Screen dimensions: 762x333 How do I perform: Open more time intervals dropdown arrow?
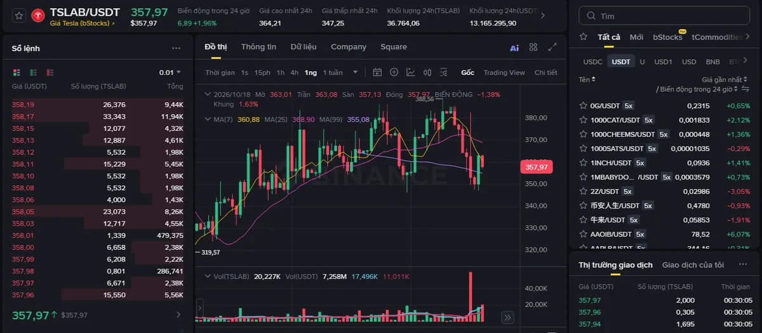(356, 72)
